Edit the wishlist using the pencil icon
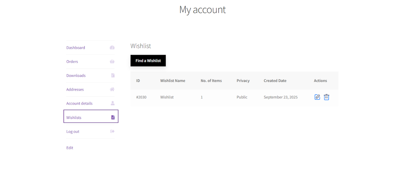 point(317,97)
